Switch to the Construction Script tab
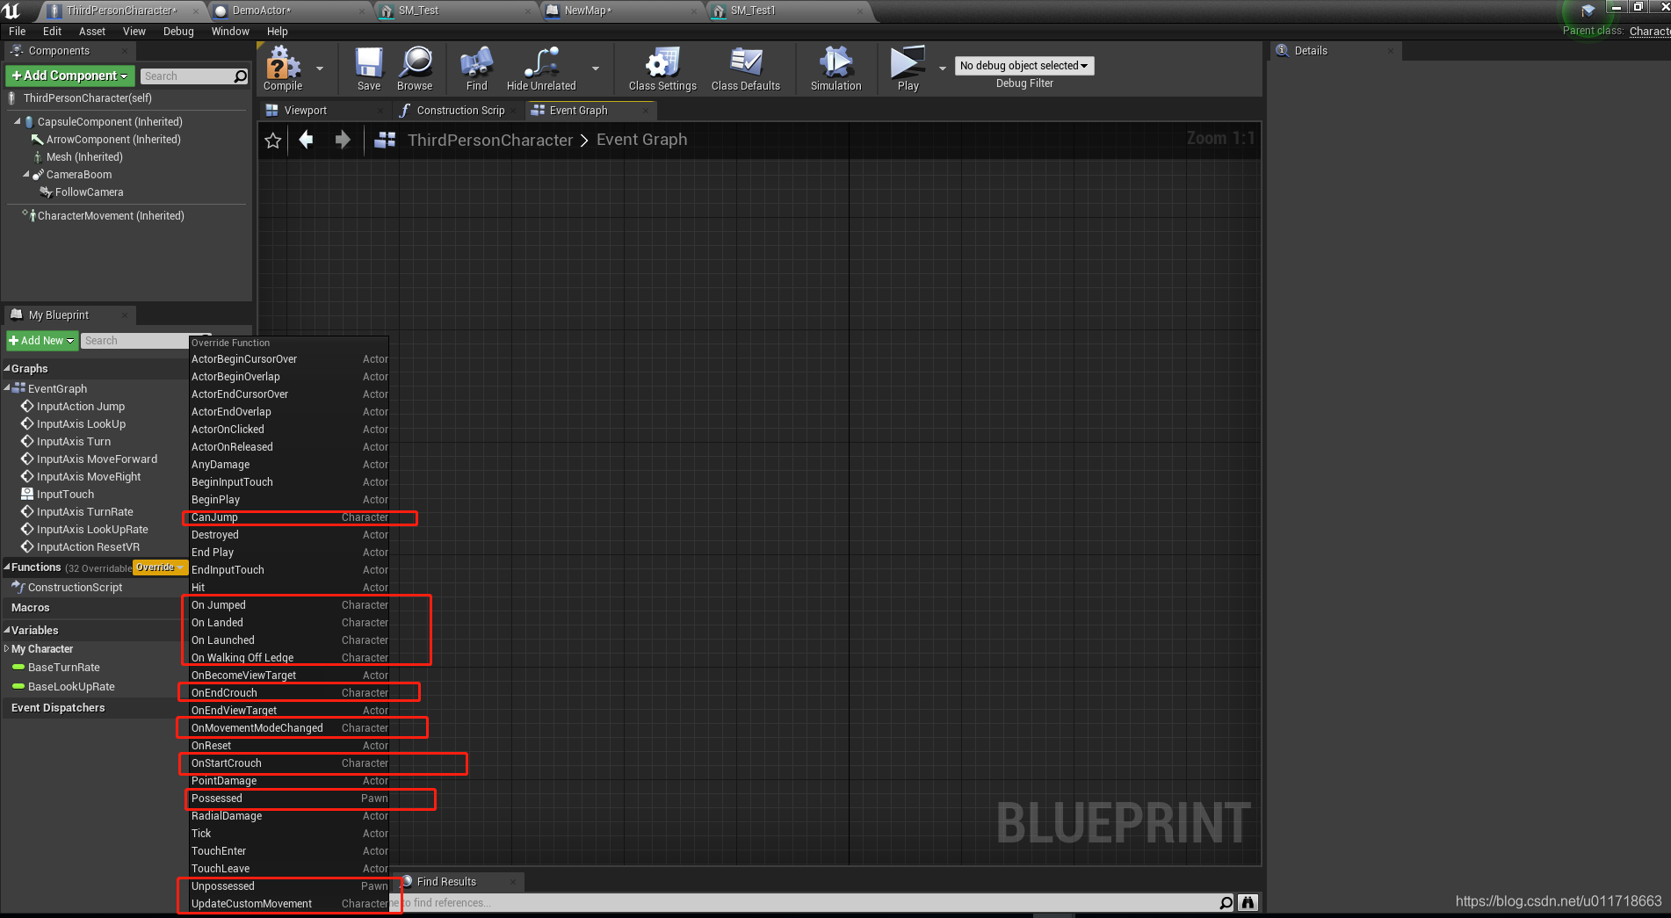The width and height of the screenshot is (1671, 918). pos(457,111)
